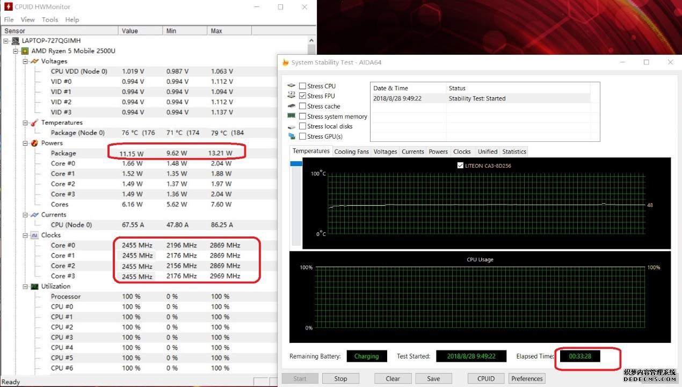The image size is (682, 387).
Task: Collapse the Powers section
Action: [x=25, y=143]
